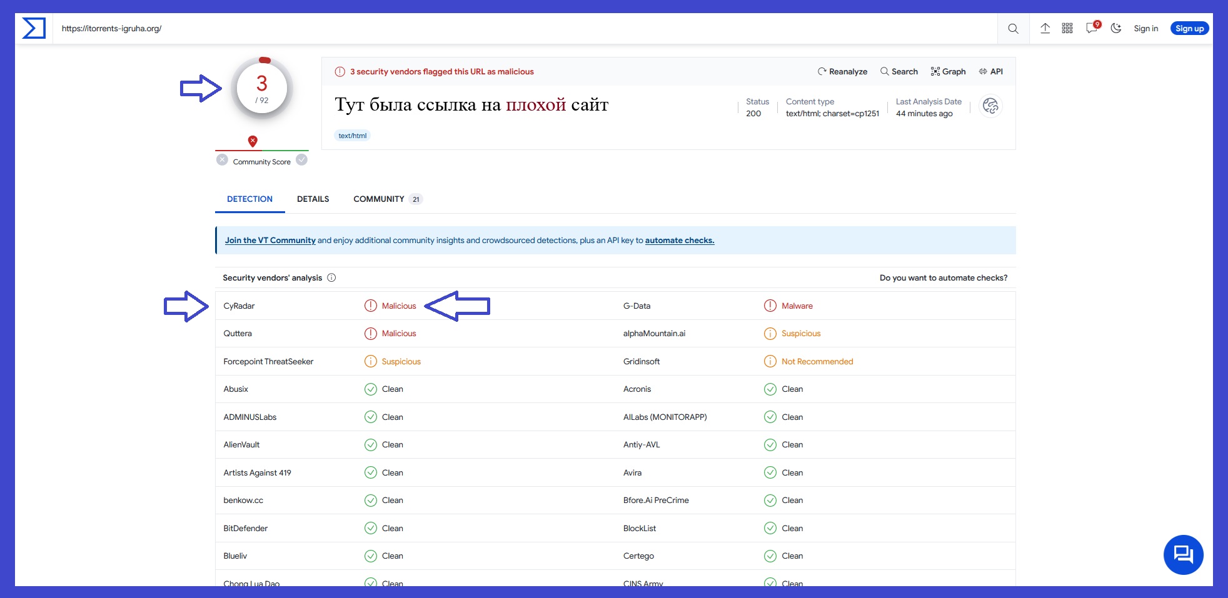Click AlienVault Clean check icon
The width and height of the screenshot is (1228, 598).
371,444
